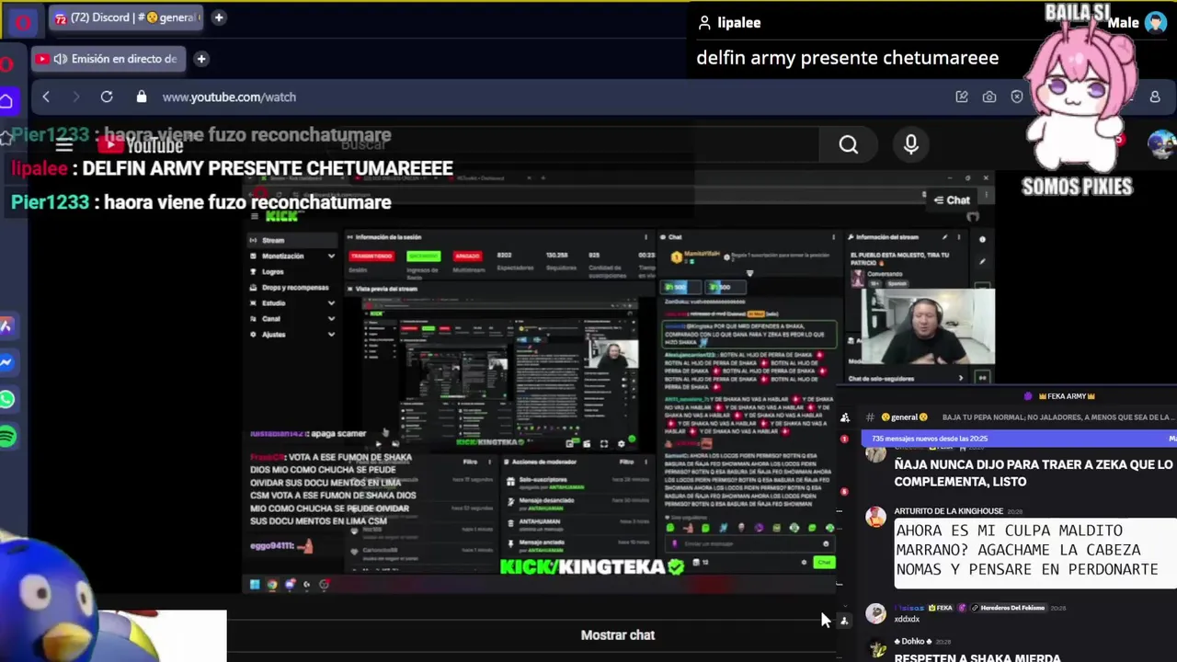Open new tab next to Discord tab
The image size is (1177, 662).
click(219, 17)
